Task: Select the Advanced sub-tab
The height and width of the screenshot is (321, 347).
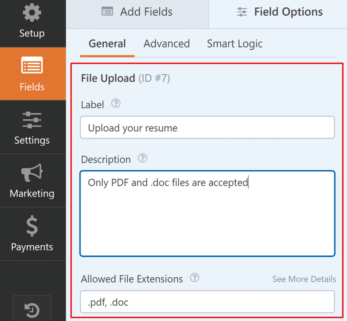Action: 167,44
